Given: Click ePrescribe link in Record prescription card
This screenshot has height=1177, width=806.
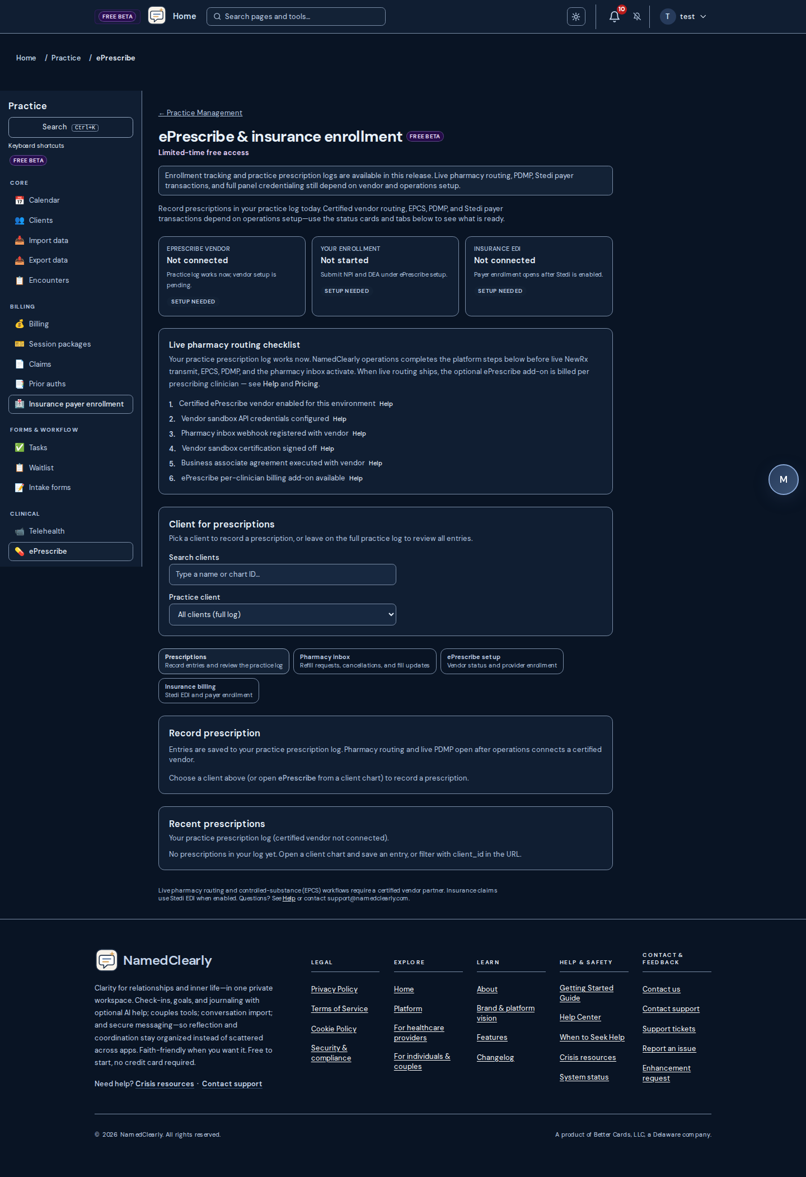Looking at the screenshot, I should point(297,778).
